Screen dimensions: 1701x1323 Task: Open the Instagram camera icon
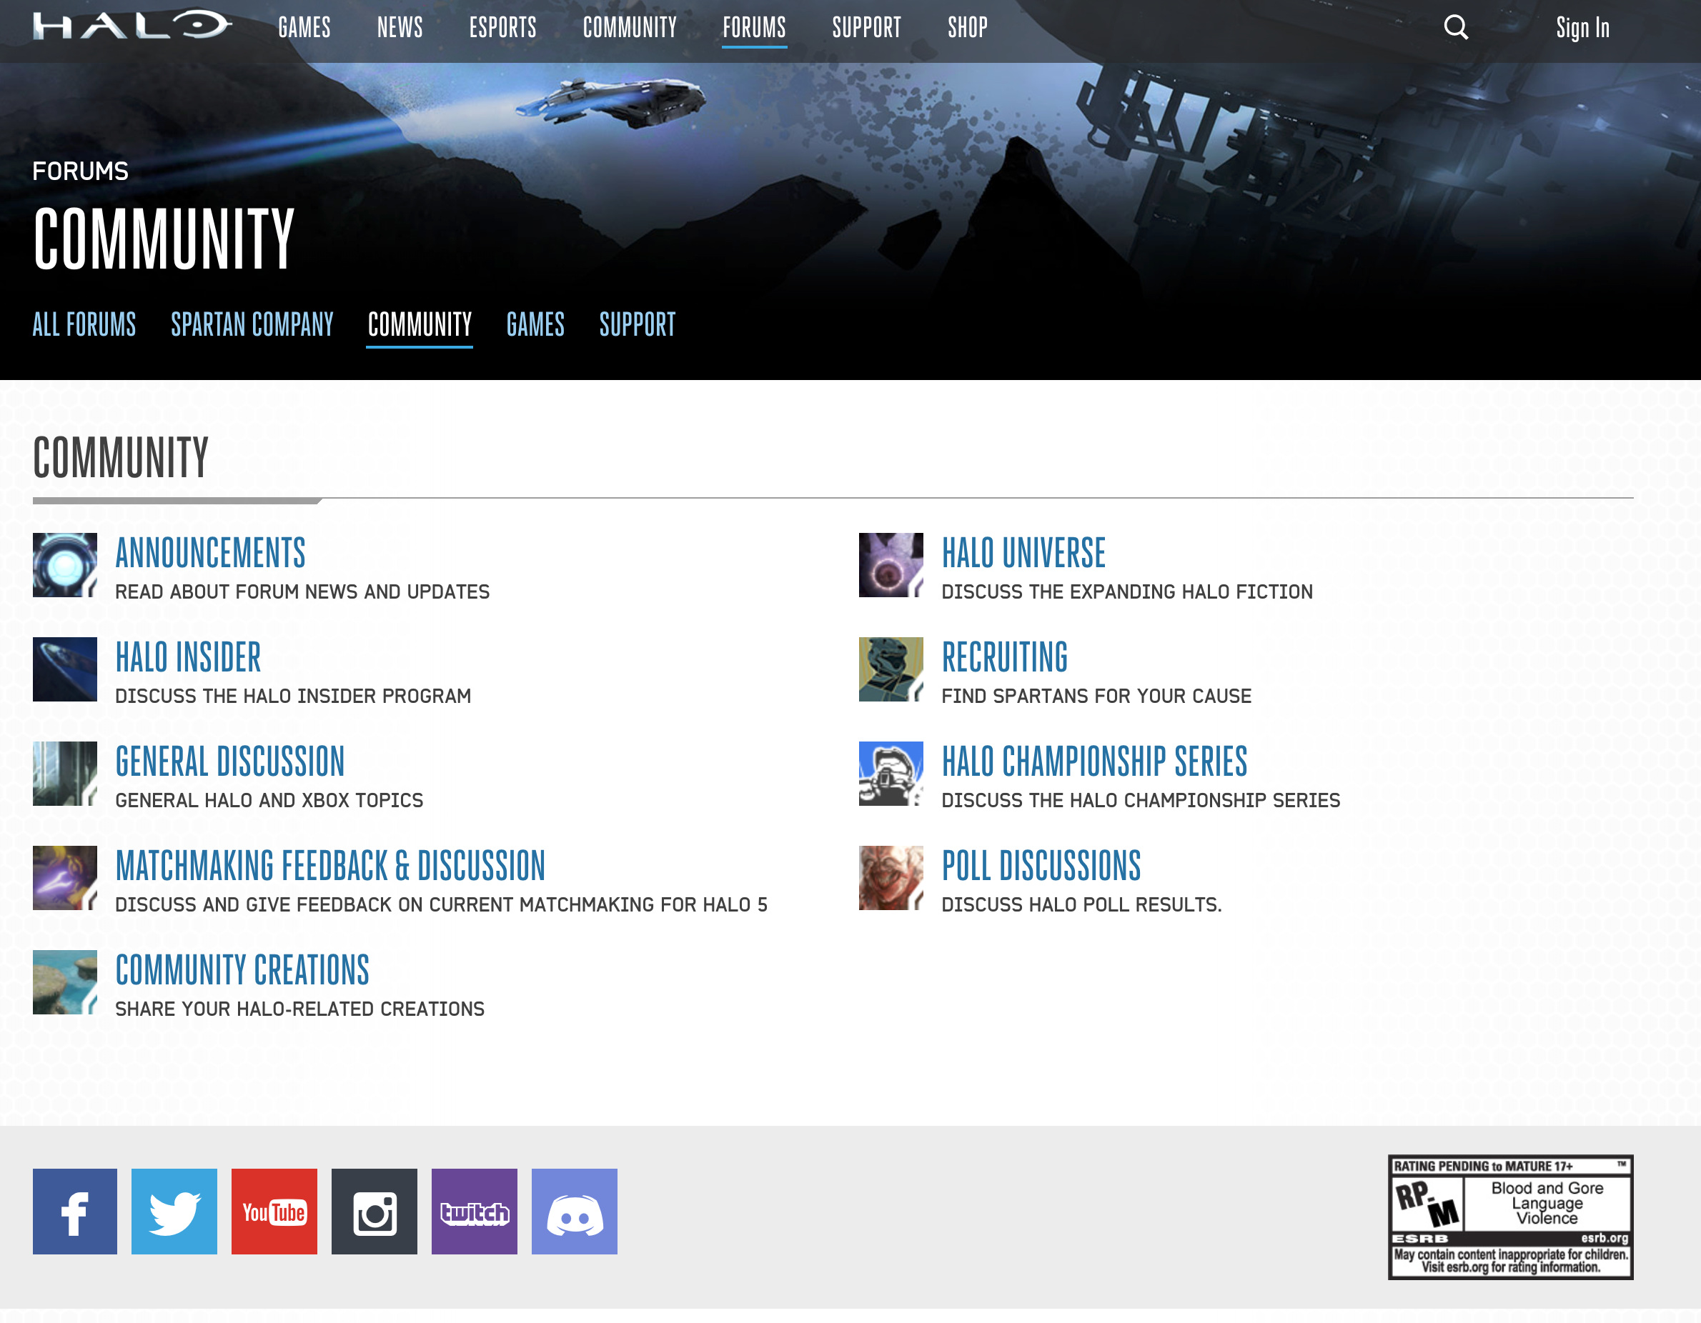[x=375, y=1211]
